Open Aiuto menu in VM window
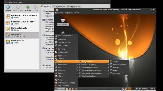163x91 pixels. [x=77, y=13]
